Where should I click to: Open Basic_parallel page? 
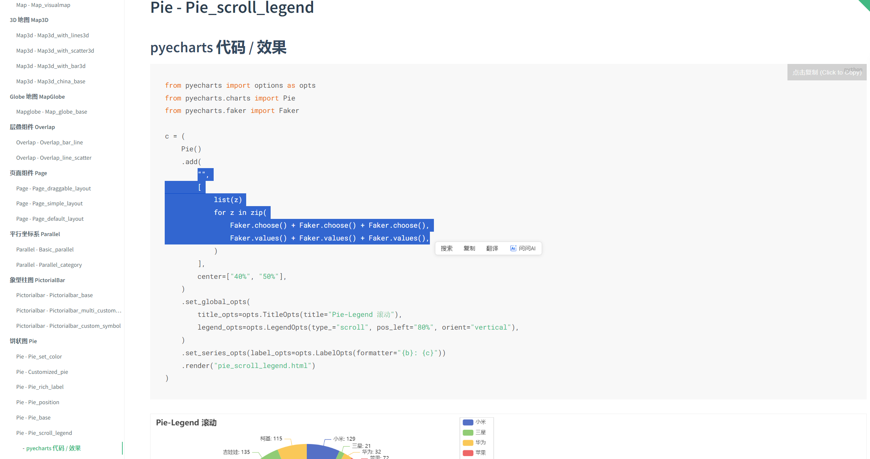45,250
